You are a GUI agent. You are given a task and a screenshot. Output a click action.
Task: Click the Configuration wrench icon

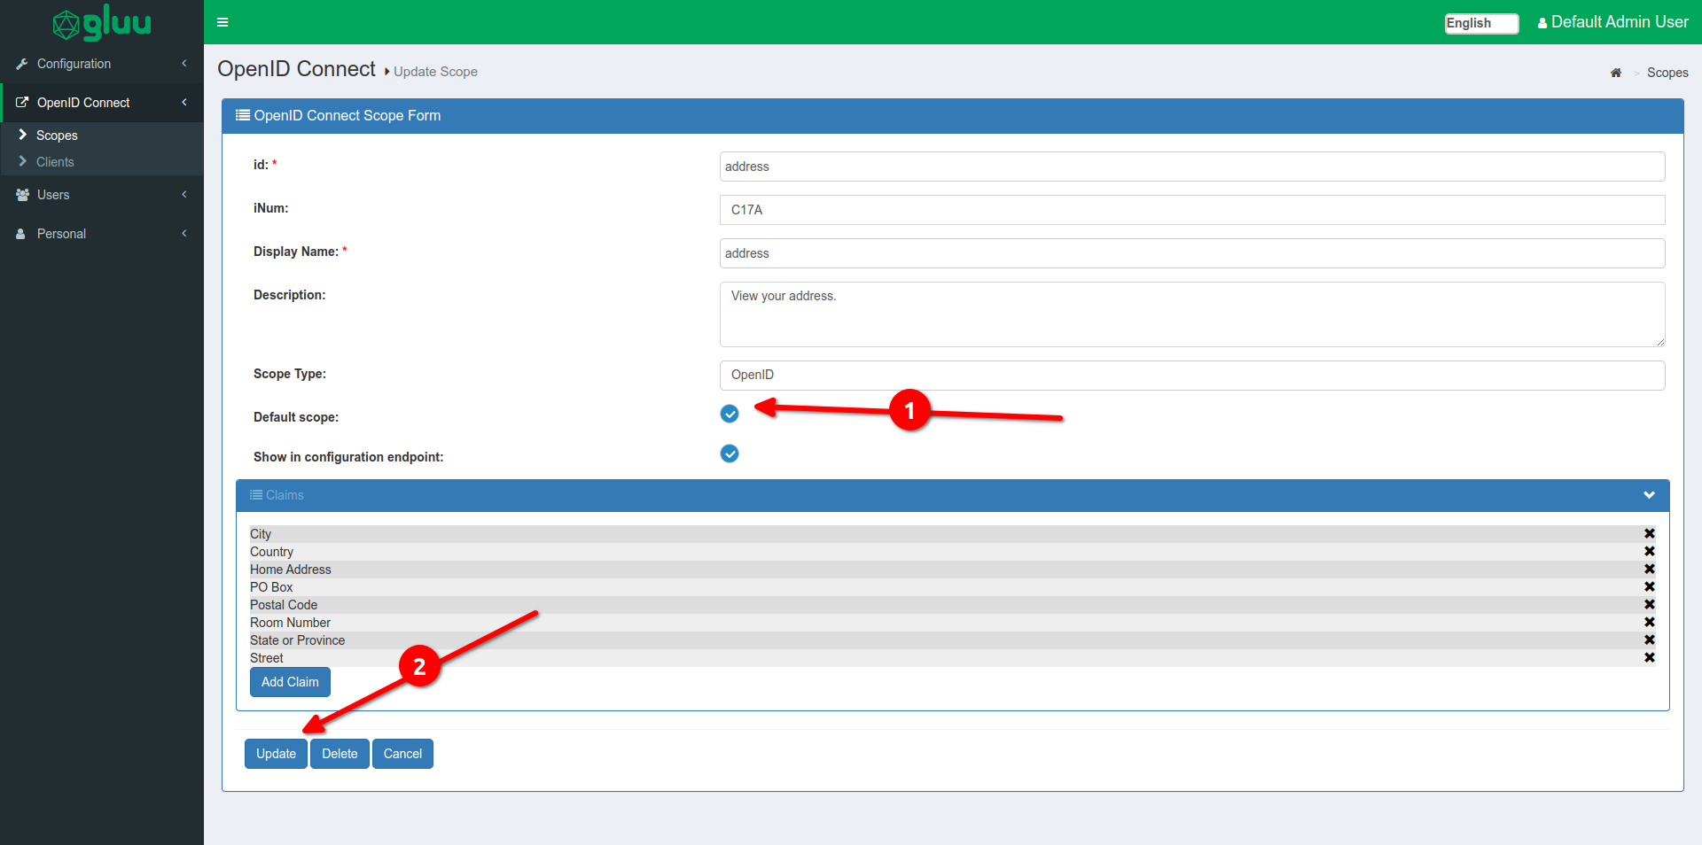click(22, 64)
